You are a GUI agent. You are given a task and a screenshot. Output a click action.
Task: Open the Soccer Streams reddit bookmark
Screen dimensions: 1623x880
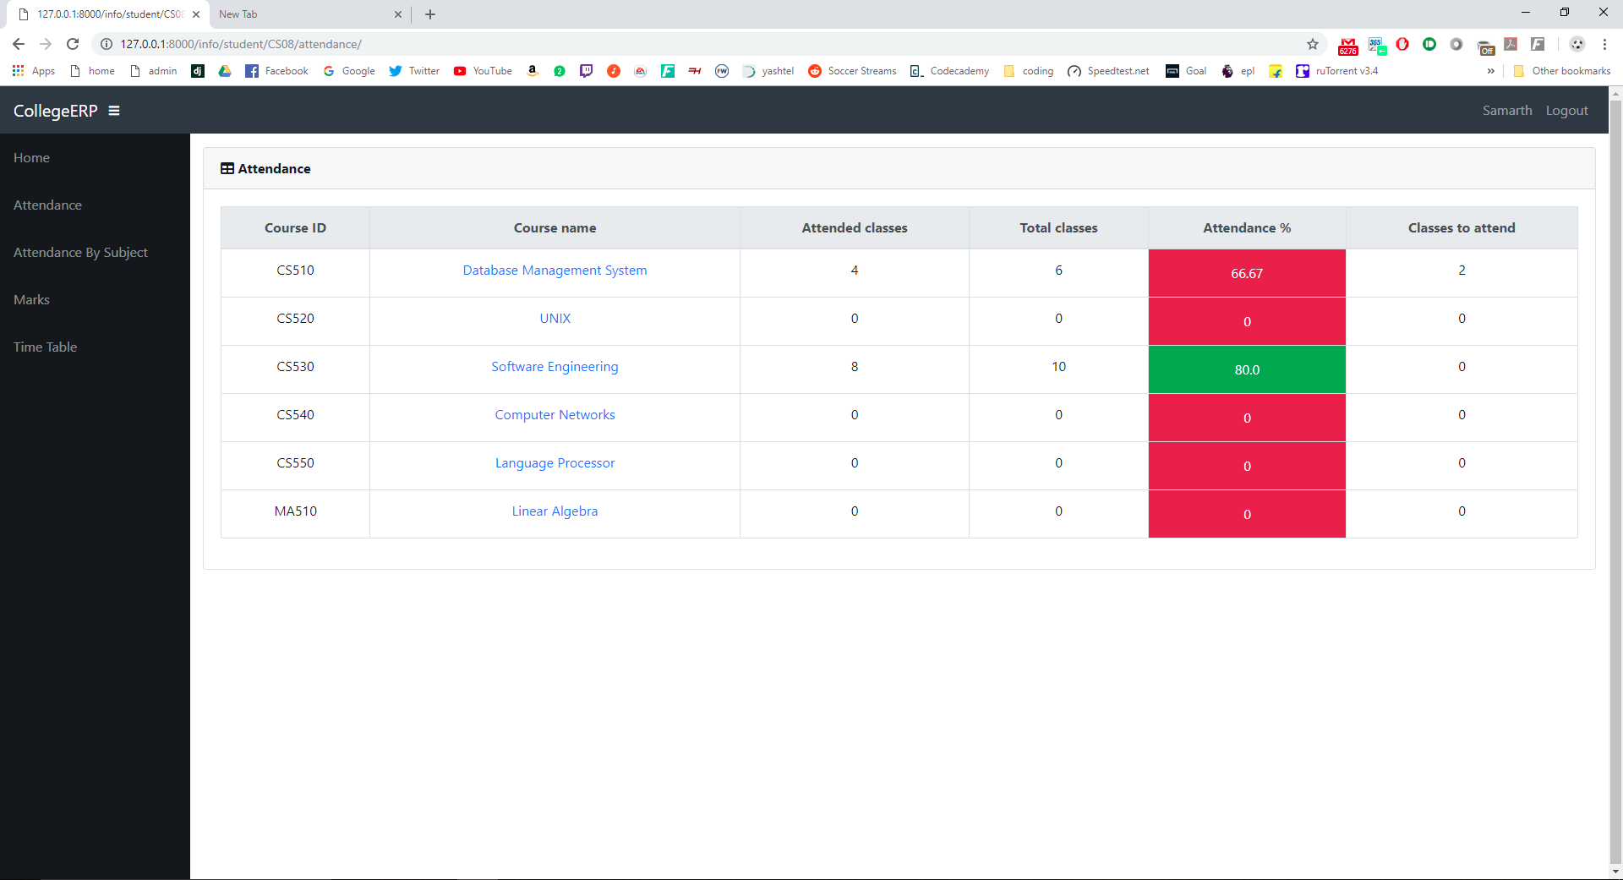852,71
